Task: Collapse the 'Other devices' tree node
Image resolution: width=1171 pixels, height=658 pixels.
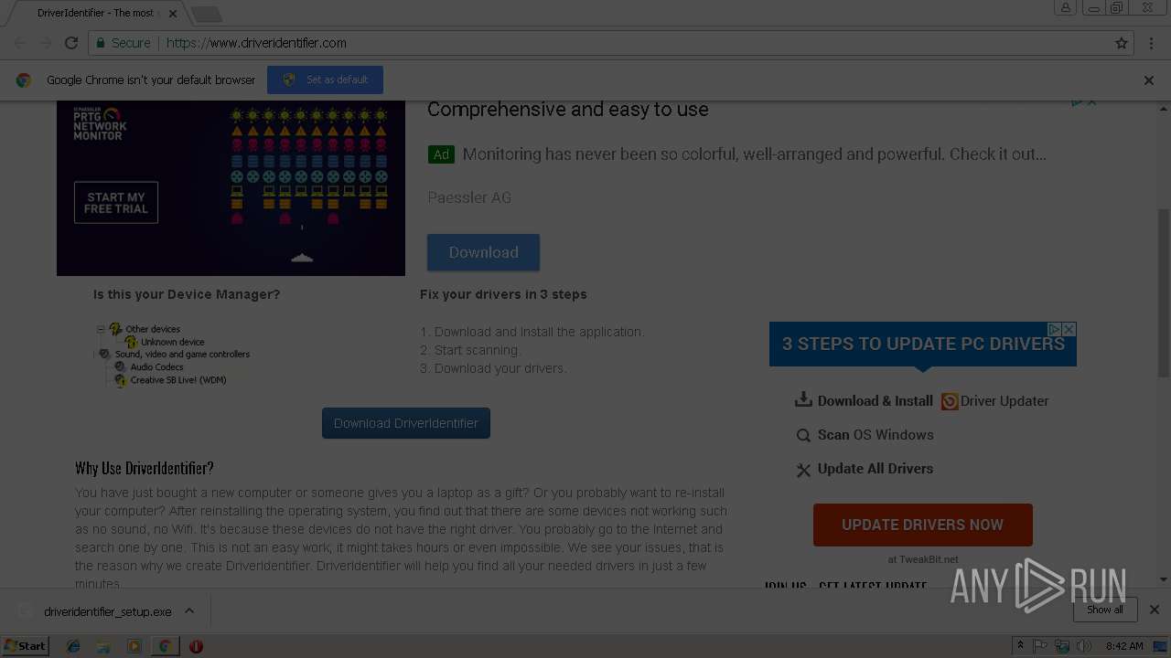Action: point(101,329)
